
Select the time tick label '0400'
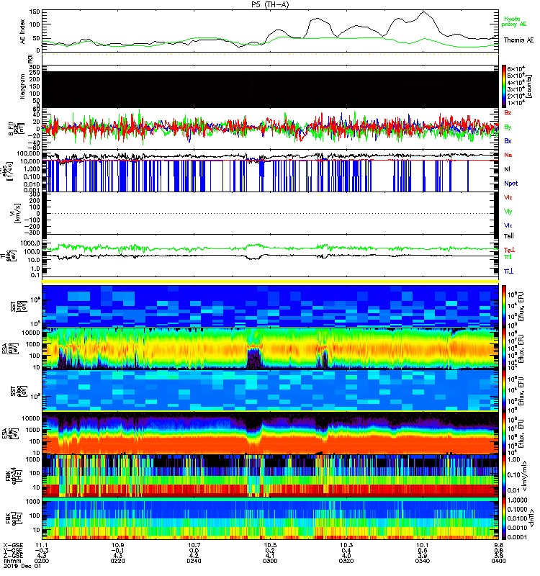[x=498, y=561]
